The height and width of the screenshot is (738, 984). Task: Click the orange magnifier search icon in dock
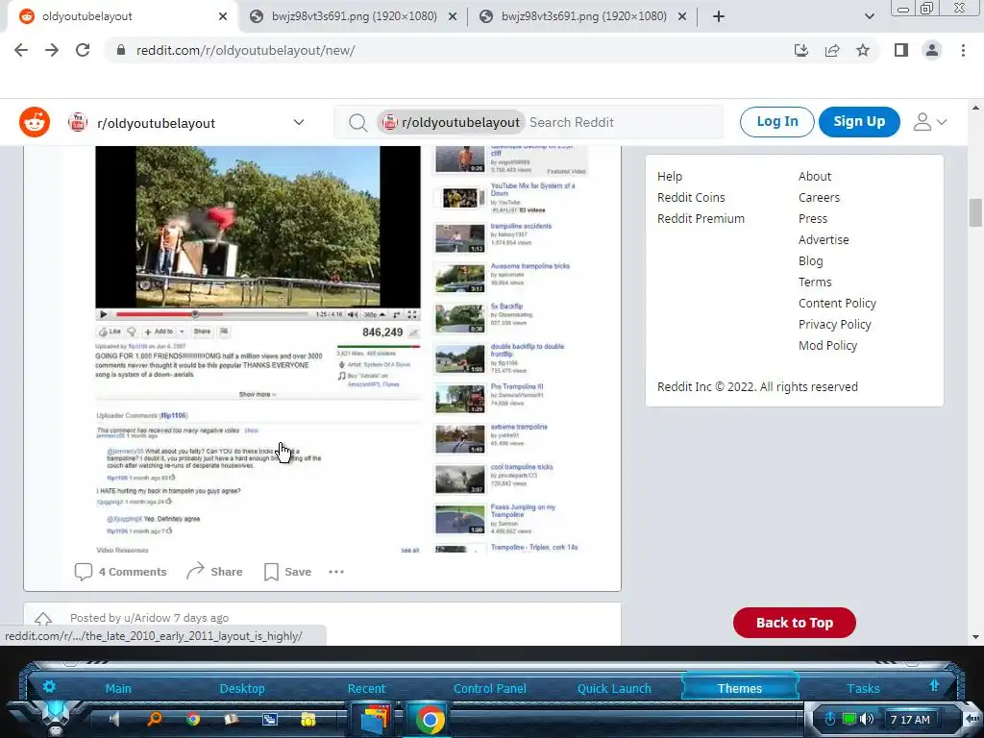[154, 719]
